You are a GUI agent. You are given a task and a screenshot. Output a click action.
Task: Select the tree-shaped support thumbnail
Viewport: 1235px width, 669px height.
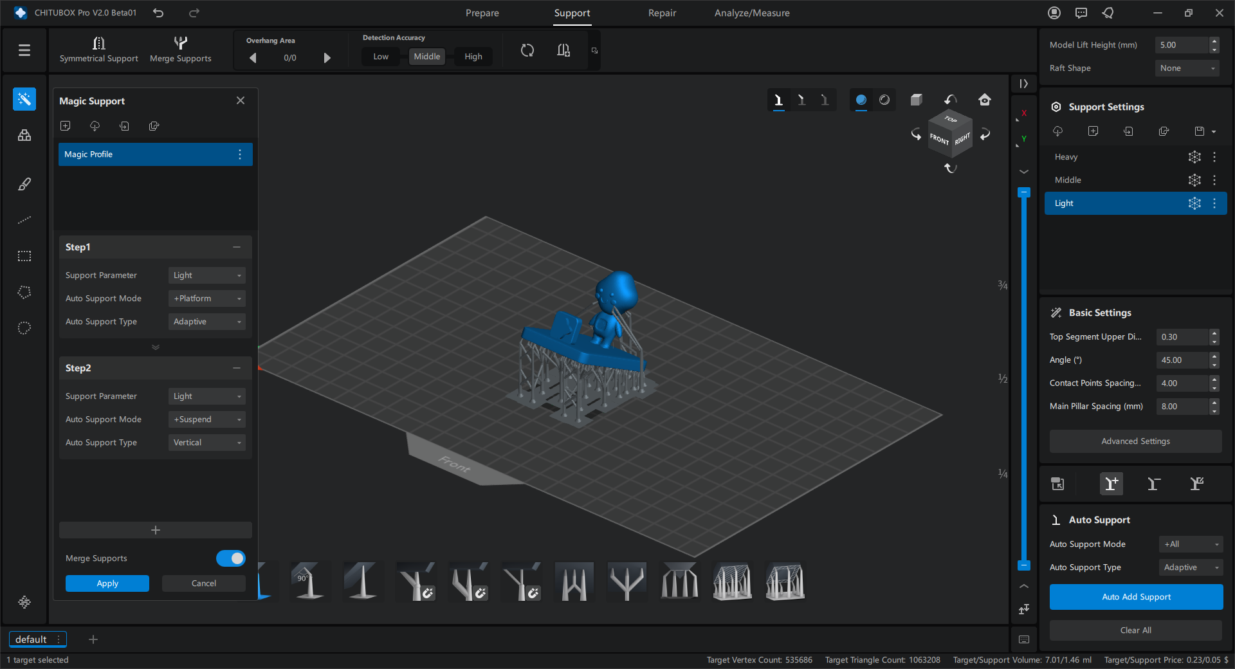(x=627, y=582)
